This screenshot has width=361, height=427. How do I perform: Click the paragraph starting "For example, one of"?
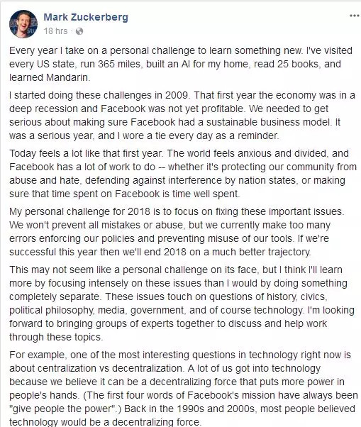[183, 388]
